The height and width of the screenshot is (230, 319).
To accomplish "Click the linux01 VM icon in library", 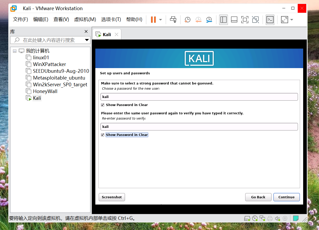I will click(28, 58).
